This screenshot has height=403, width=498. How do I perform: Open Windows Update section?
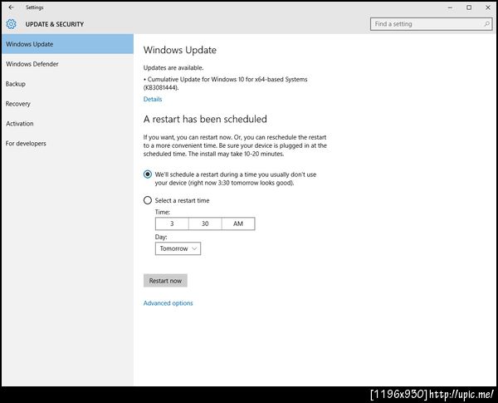tap(68, 44)
